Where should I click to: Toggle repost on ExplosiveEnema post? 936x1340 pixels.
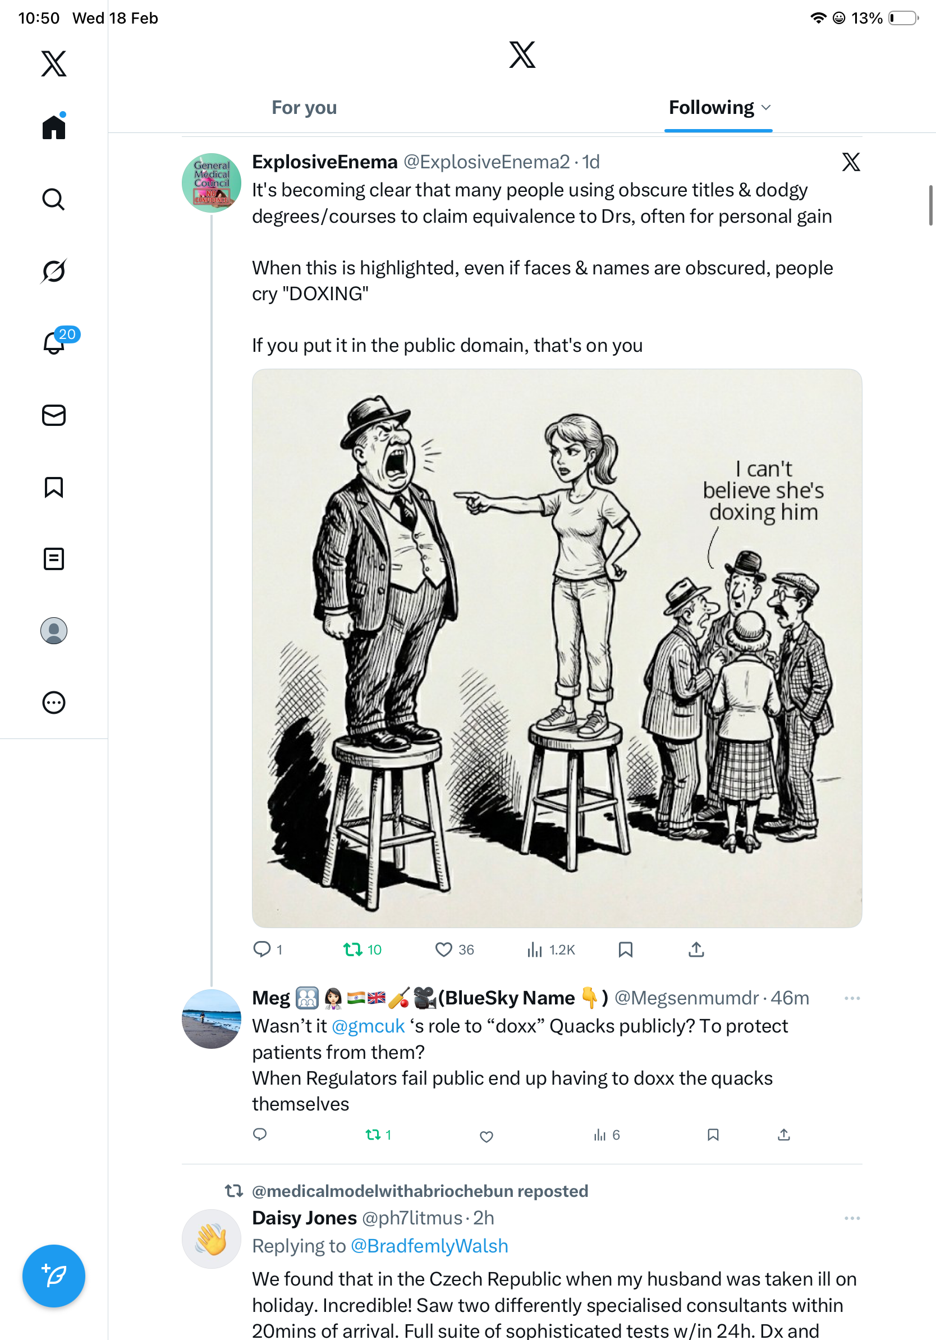pos(353,949)
